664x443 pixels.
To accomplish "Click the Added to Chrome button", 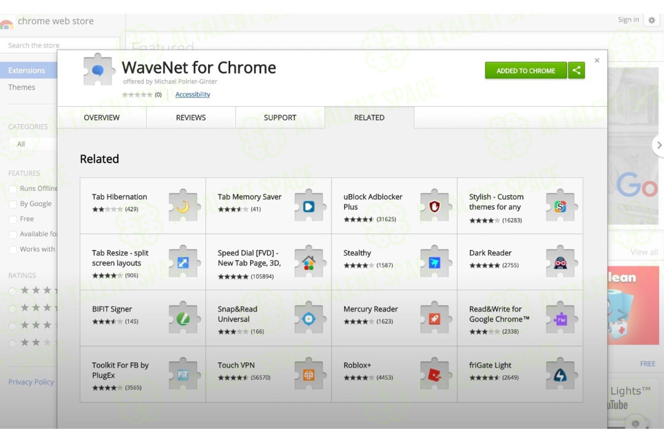I will click(x=525, y=70).
